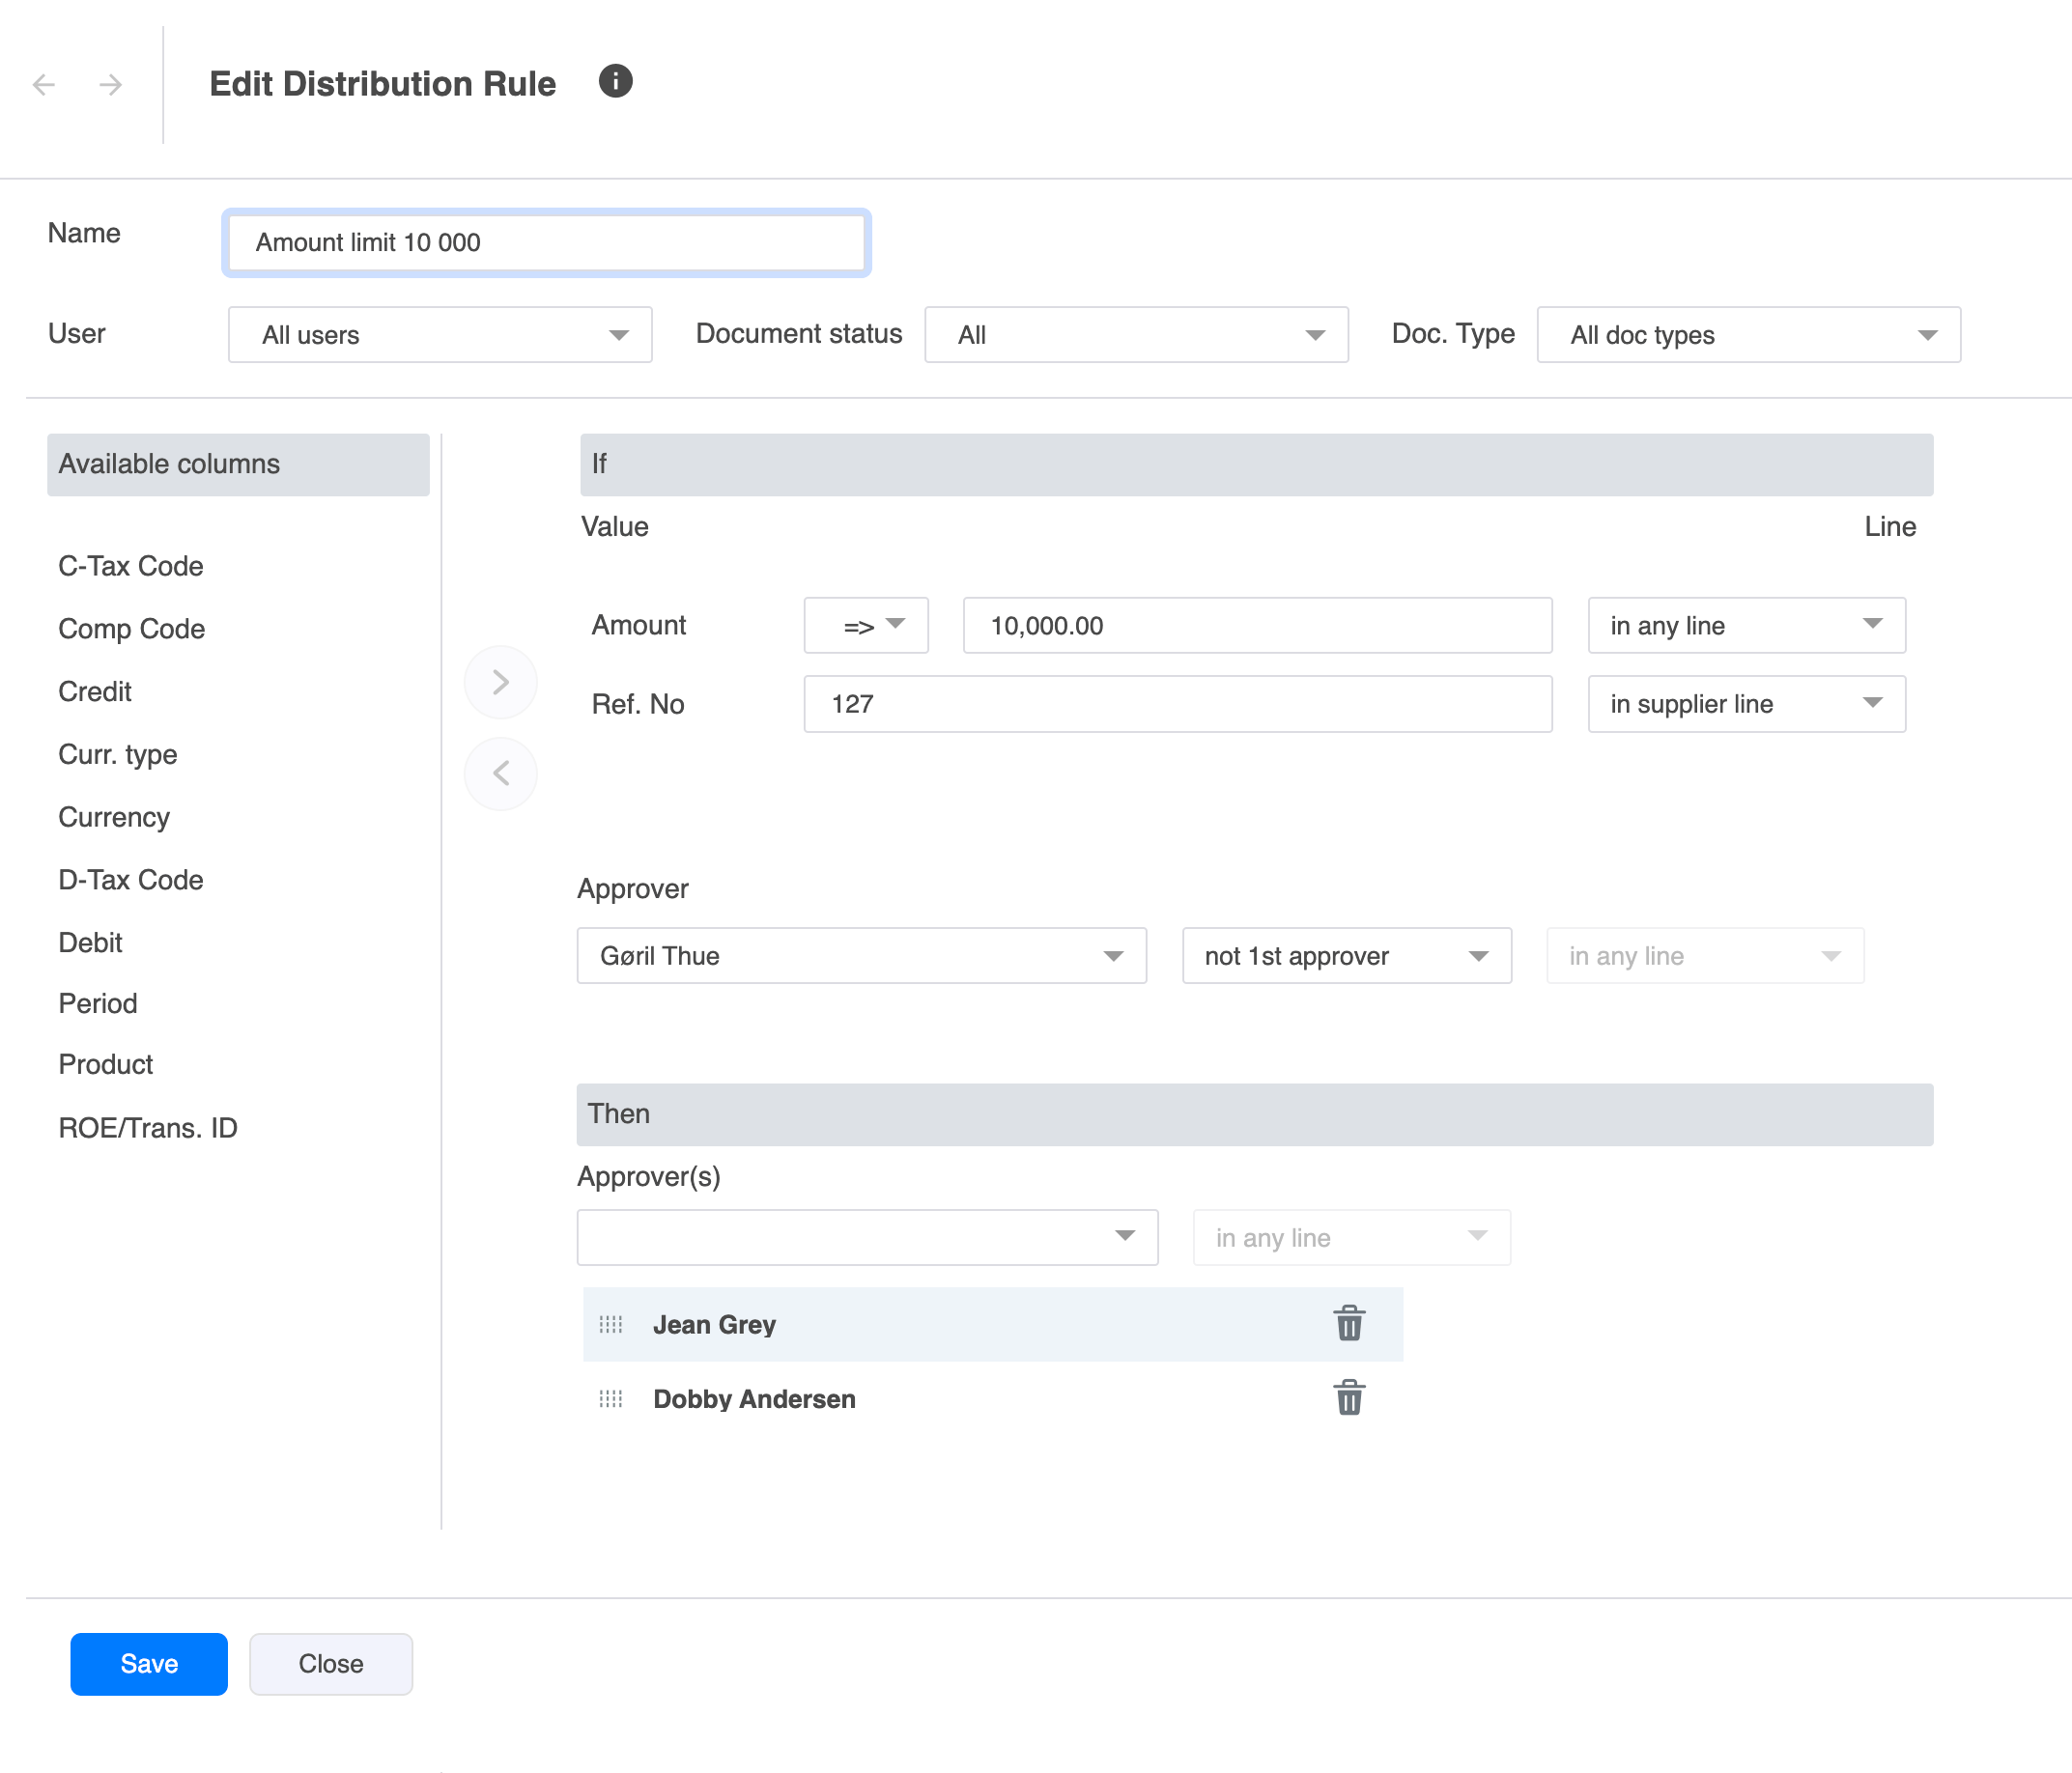Viewport: 2072px width, 1773px height.
Task: Click the back navigation arrow icon
Action: tap(44, 84)
